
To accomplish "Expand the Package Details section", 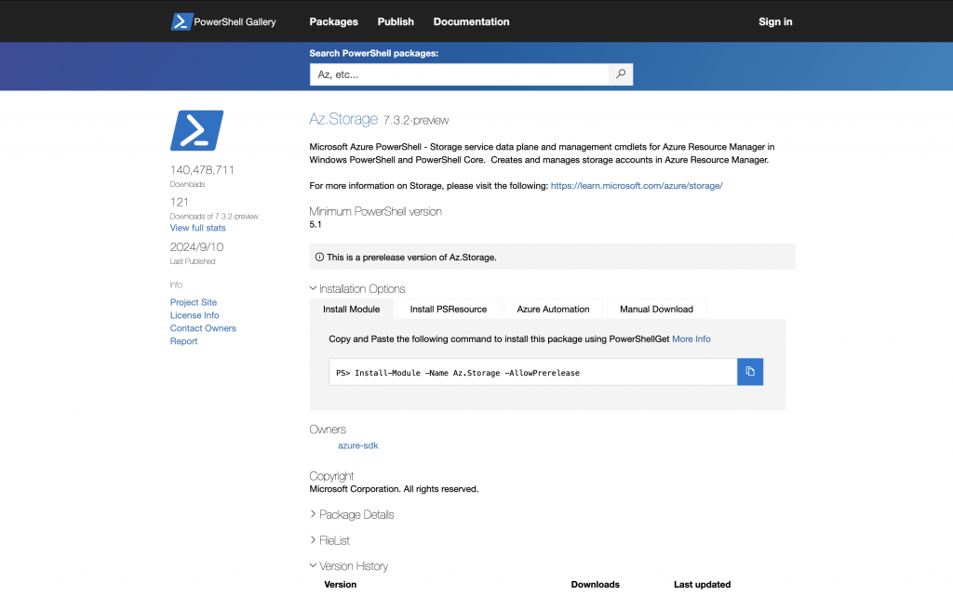I will 352,515.
